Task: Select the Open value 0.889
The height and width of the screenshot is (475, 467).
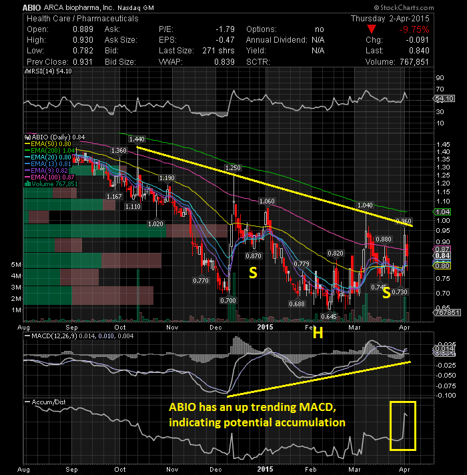Action: 83,29
